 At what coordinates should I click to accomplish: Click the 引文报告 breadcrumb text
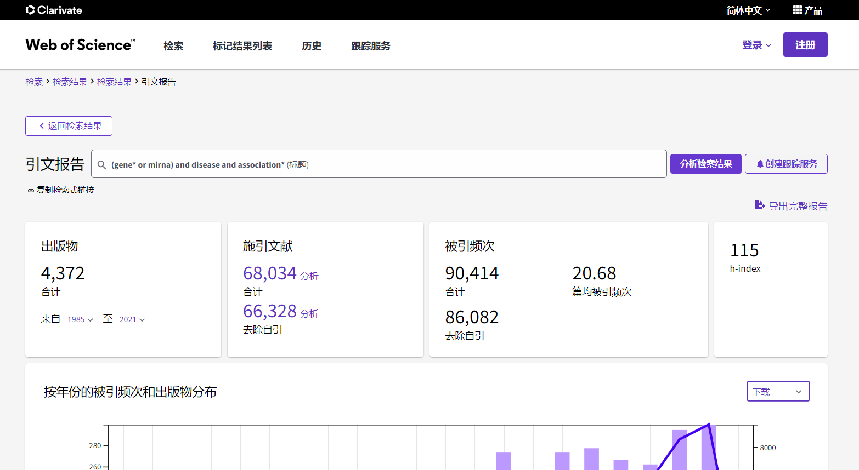click(x=159, y=82)
